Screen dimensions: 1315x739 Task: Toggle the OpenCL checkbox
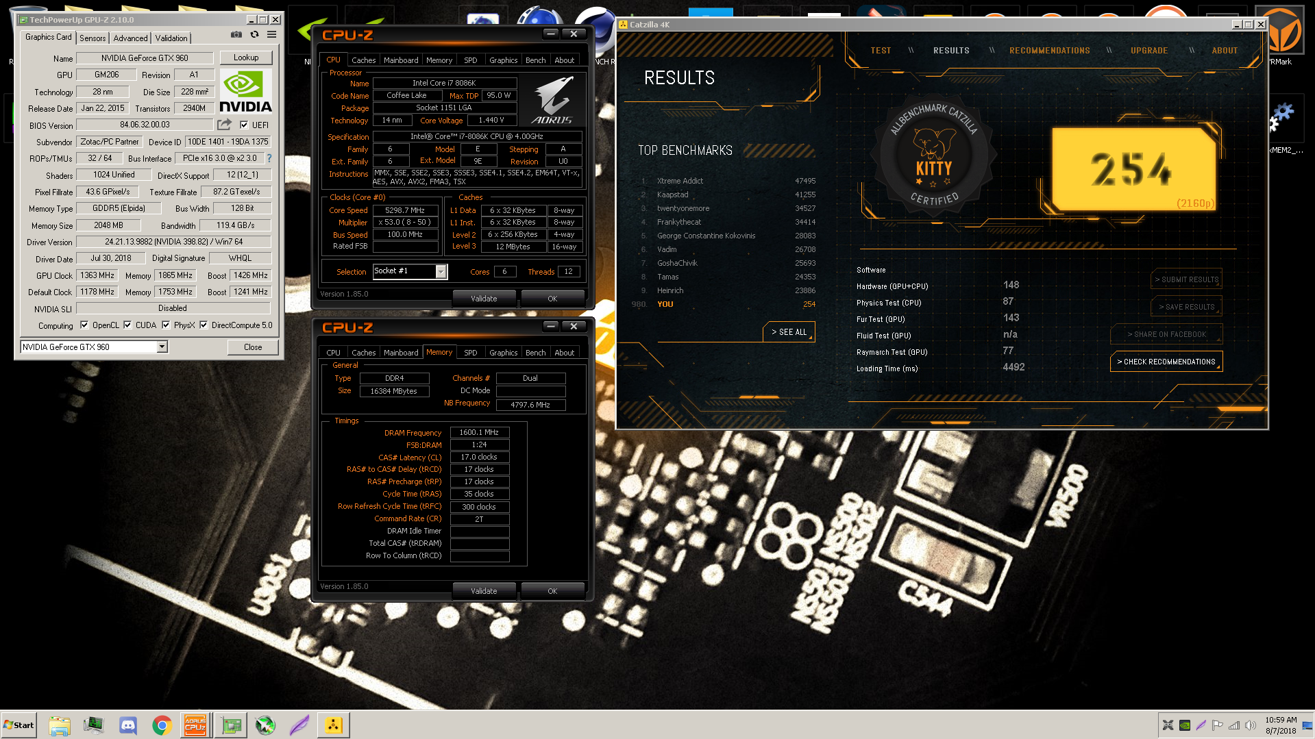(x=84, y=325)
